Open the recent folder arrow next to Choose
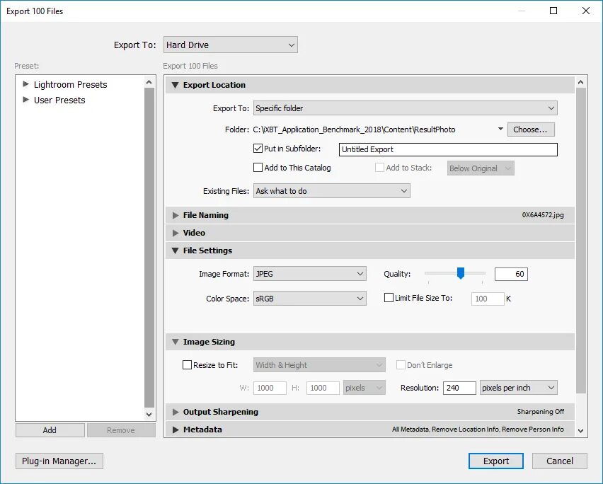 [x=500, y=129]
